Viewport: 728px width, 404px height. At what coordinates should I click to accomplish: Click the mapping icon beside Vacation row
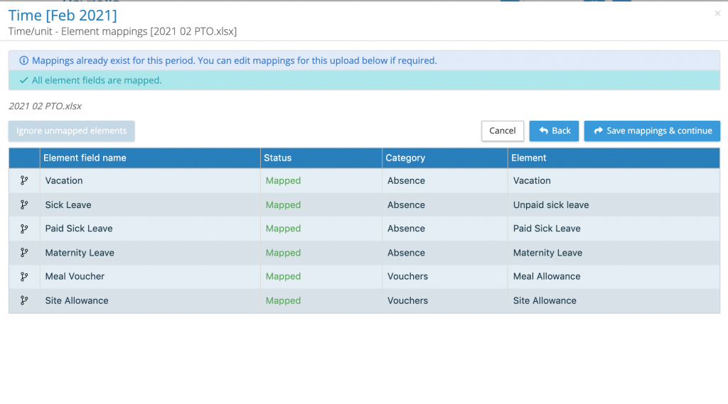pos(24,181)
